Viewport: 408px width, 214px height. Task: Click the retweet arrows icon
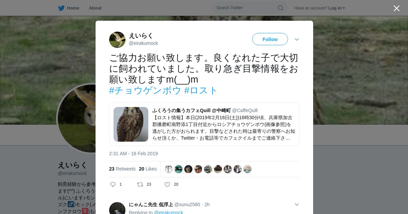[x=140, y=184]
